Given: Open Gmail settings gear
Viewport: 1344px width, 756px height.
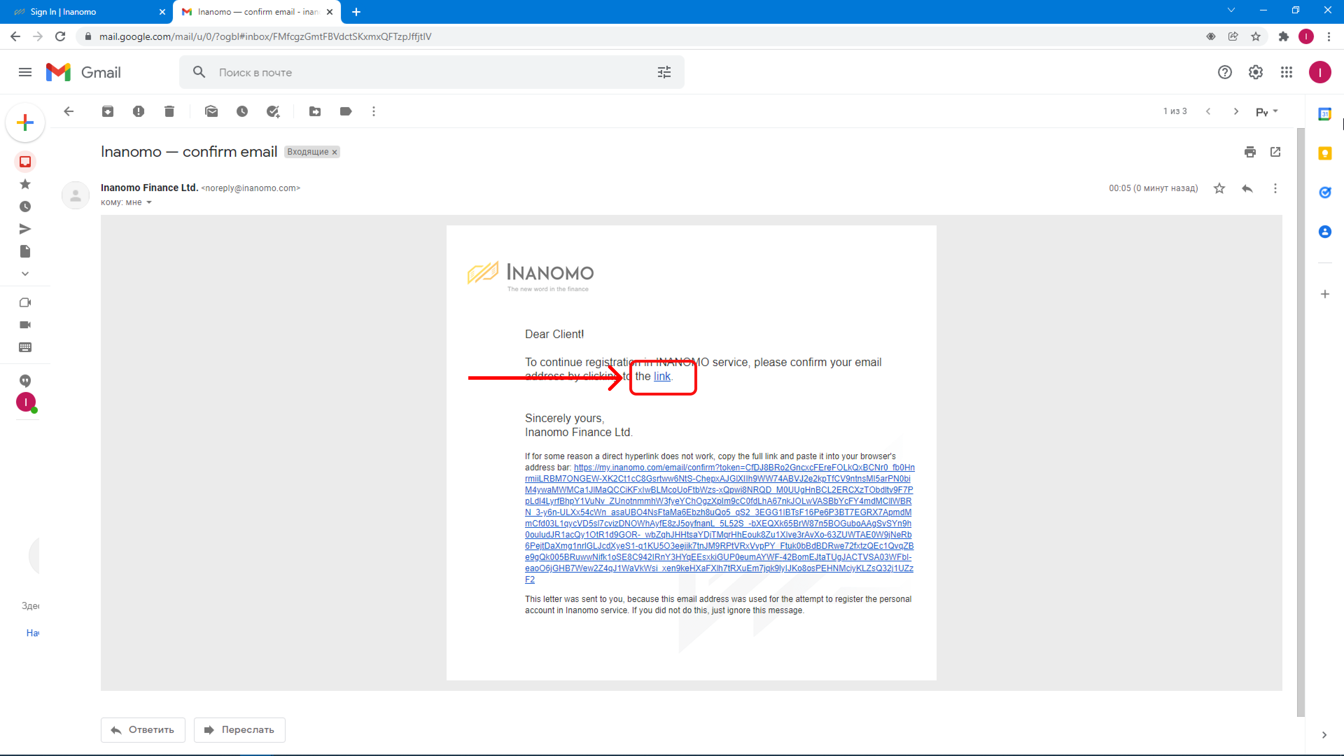Looking at the screenshot, I should [x=1255, y=72].
